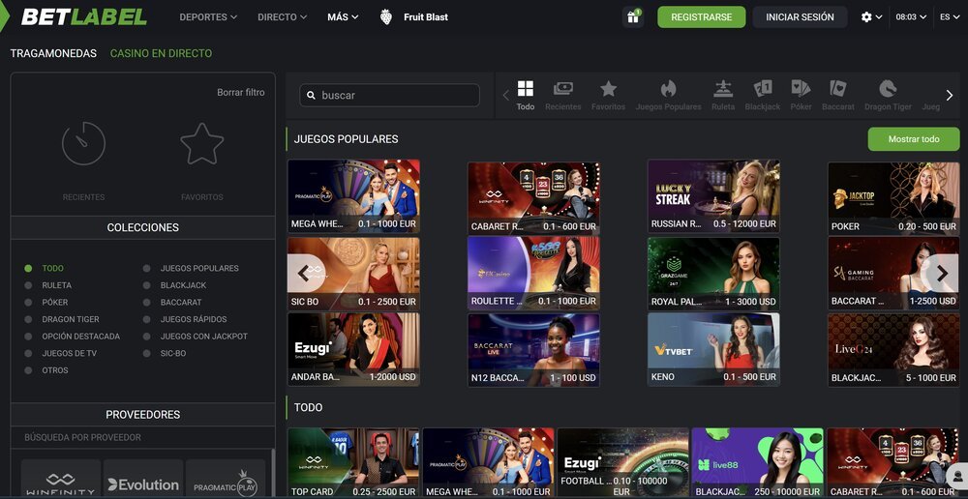Open the N12 Baccarat game thumbnail
Screen dimensions: 968x499
tap(533, 349)
